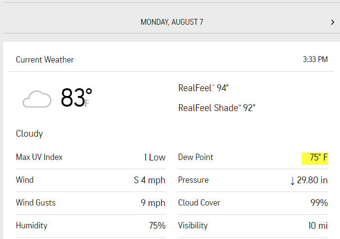Click the Current Weather heading
The width and height of the screenshot is (340, 239).
point(45,60)
